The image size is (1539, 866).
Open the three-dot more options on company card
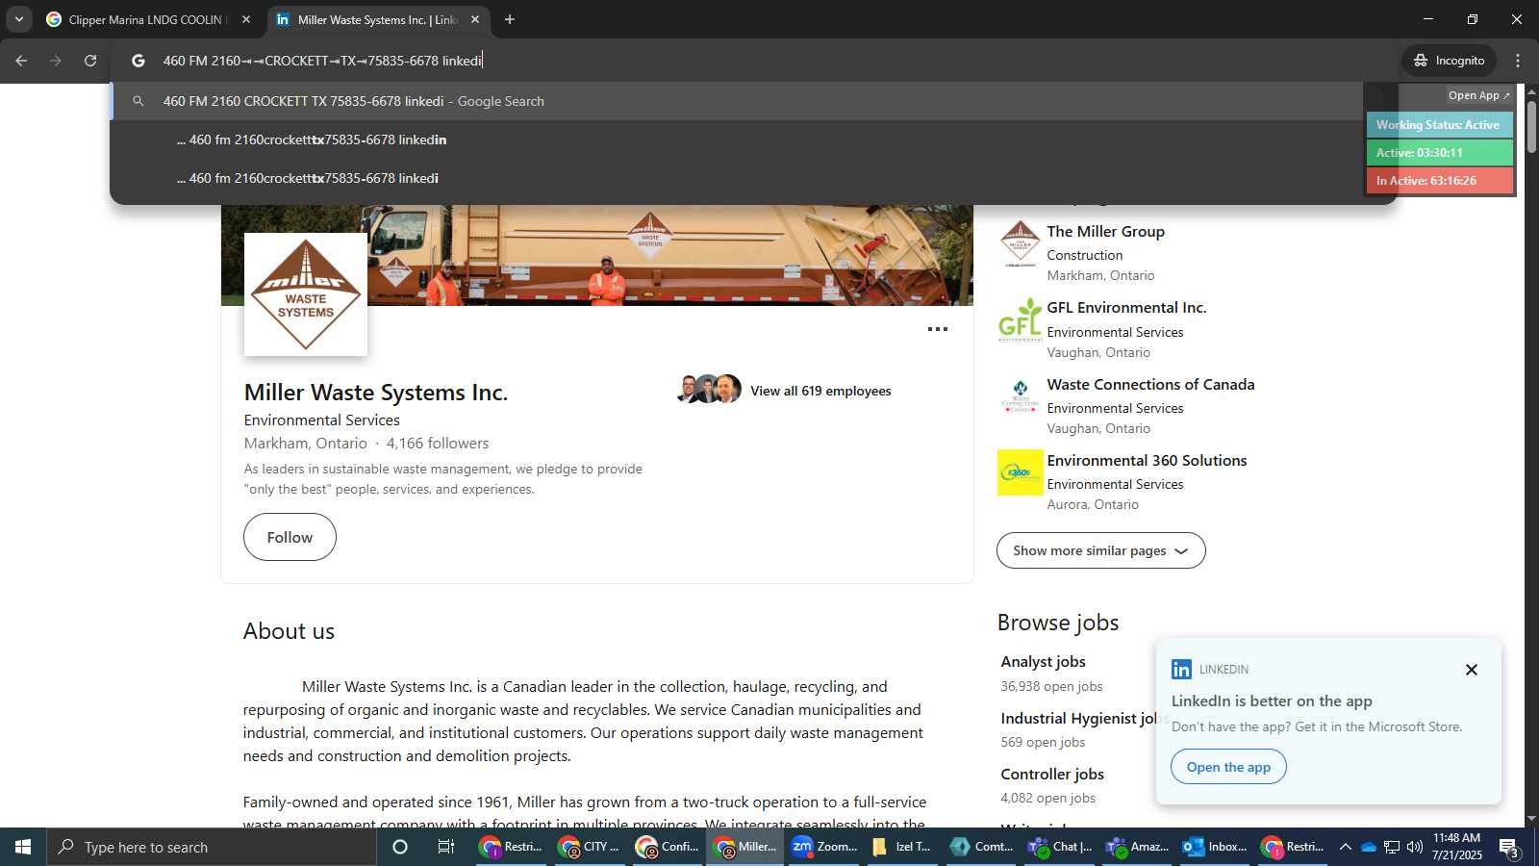[938, 329]
